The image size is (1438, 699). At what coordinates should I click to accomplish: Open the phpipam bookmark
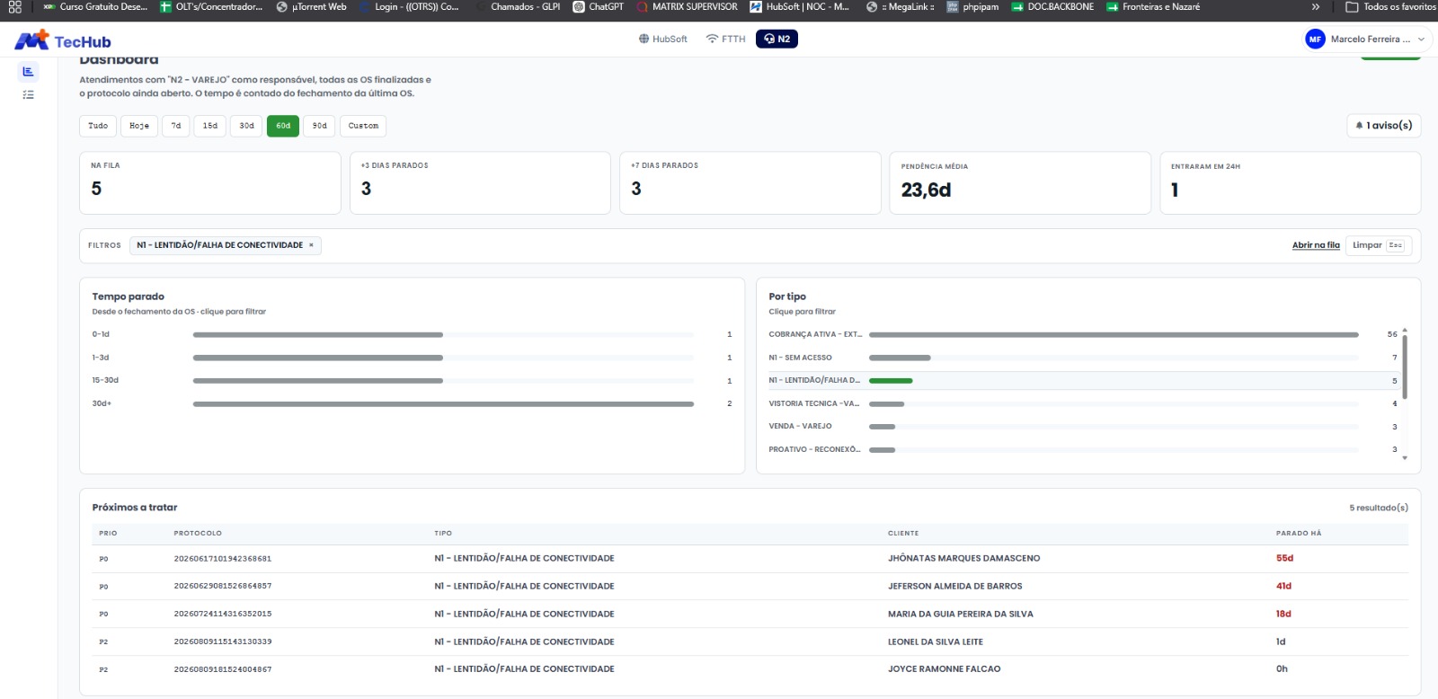coord(972,7)
